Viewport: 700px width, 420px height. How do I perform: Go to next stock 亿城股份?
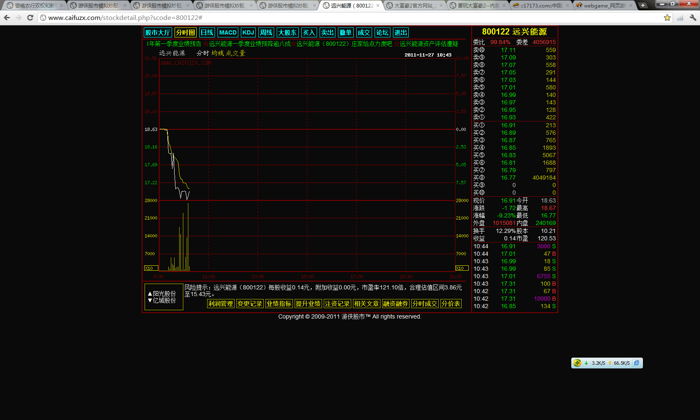coord(162,301)
